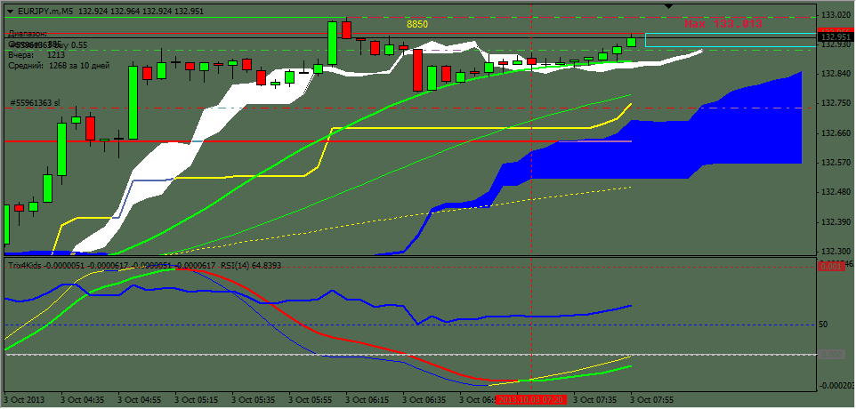The image size is (856, 409).
Task: Click the 3 Oct 05:55 time axis label
Action: tap(311, 400)
